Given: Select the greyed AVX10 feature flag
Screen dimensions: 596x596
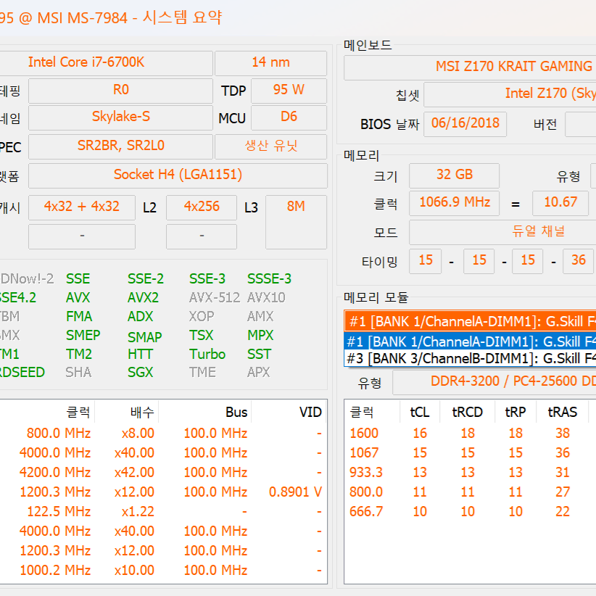Looking at the screenshot, I should 266,297.
